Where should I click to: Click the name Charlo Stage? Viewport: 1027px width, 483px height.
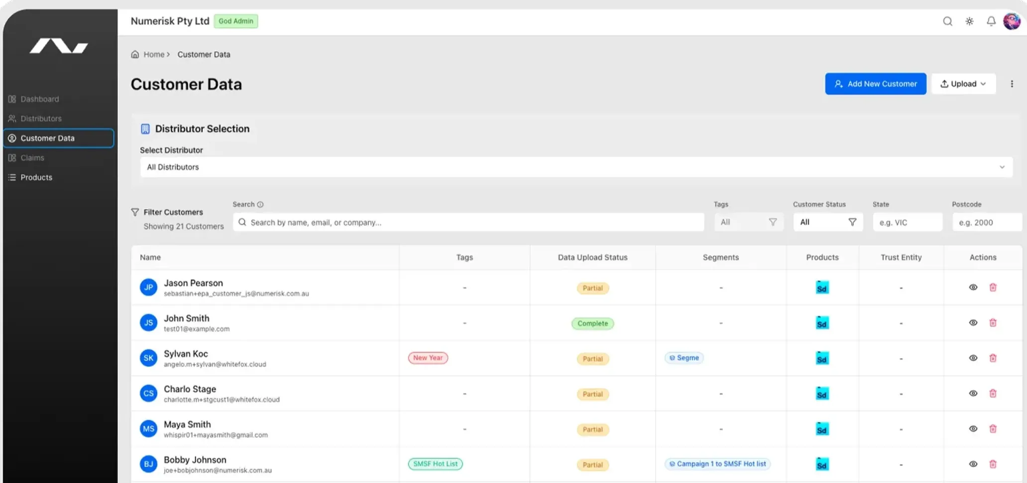coord(190,389)
